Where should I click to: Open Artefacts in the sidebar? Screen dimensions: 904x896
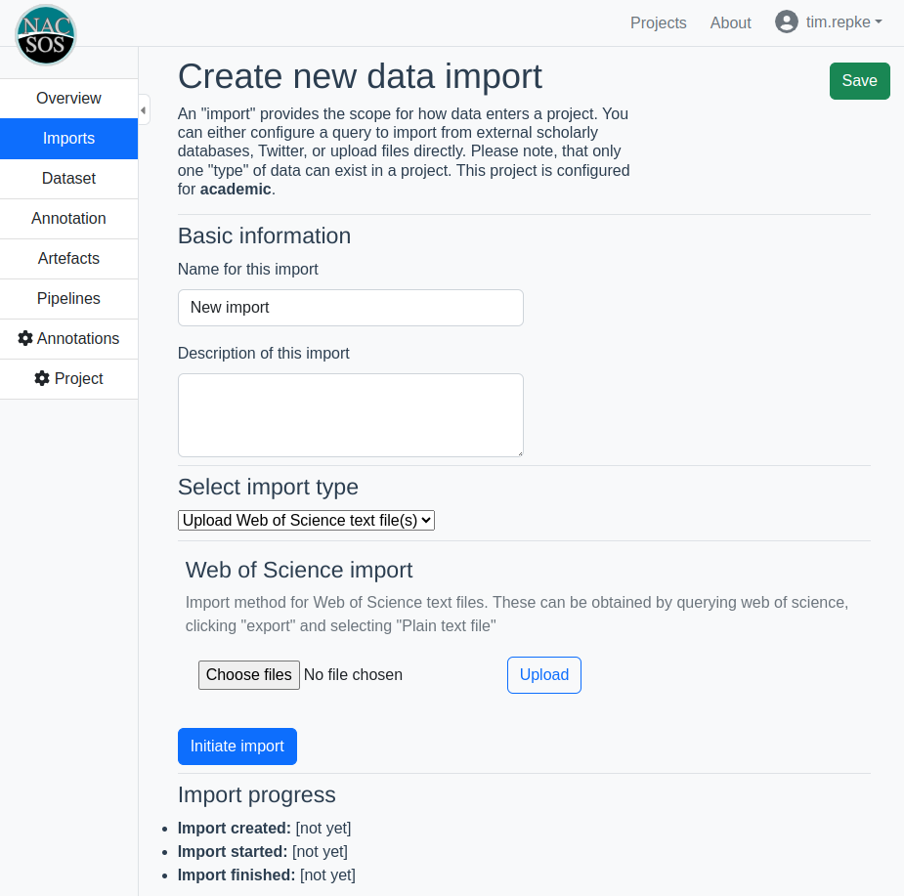pos(68,258)
